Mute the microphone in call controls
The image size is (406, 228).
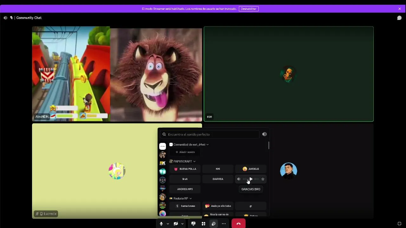coord(161,224)
